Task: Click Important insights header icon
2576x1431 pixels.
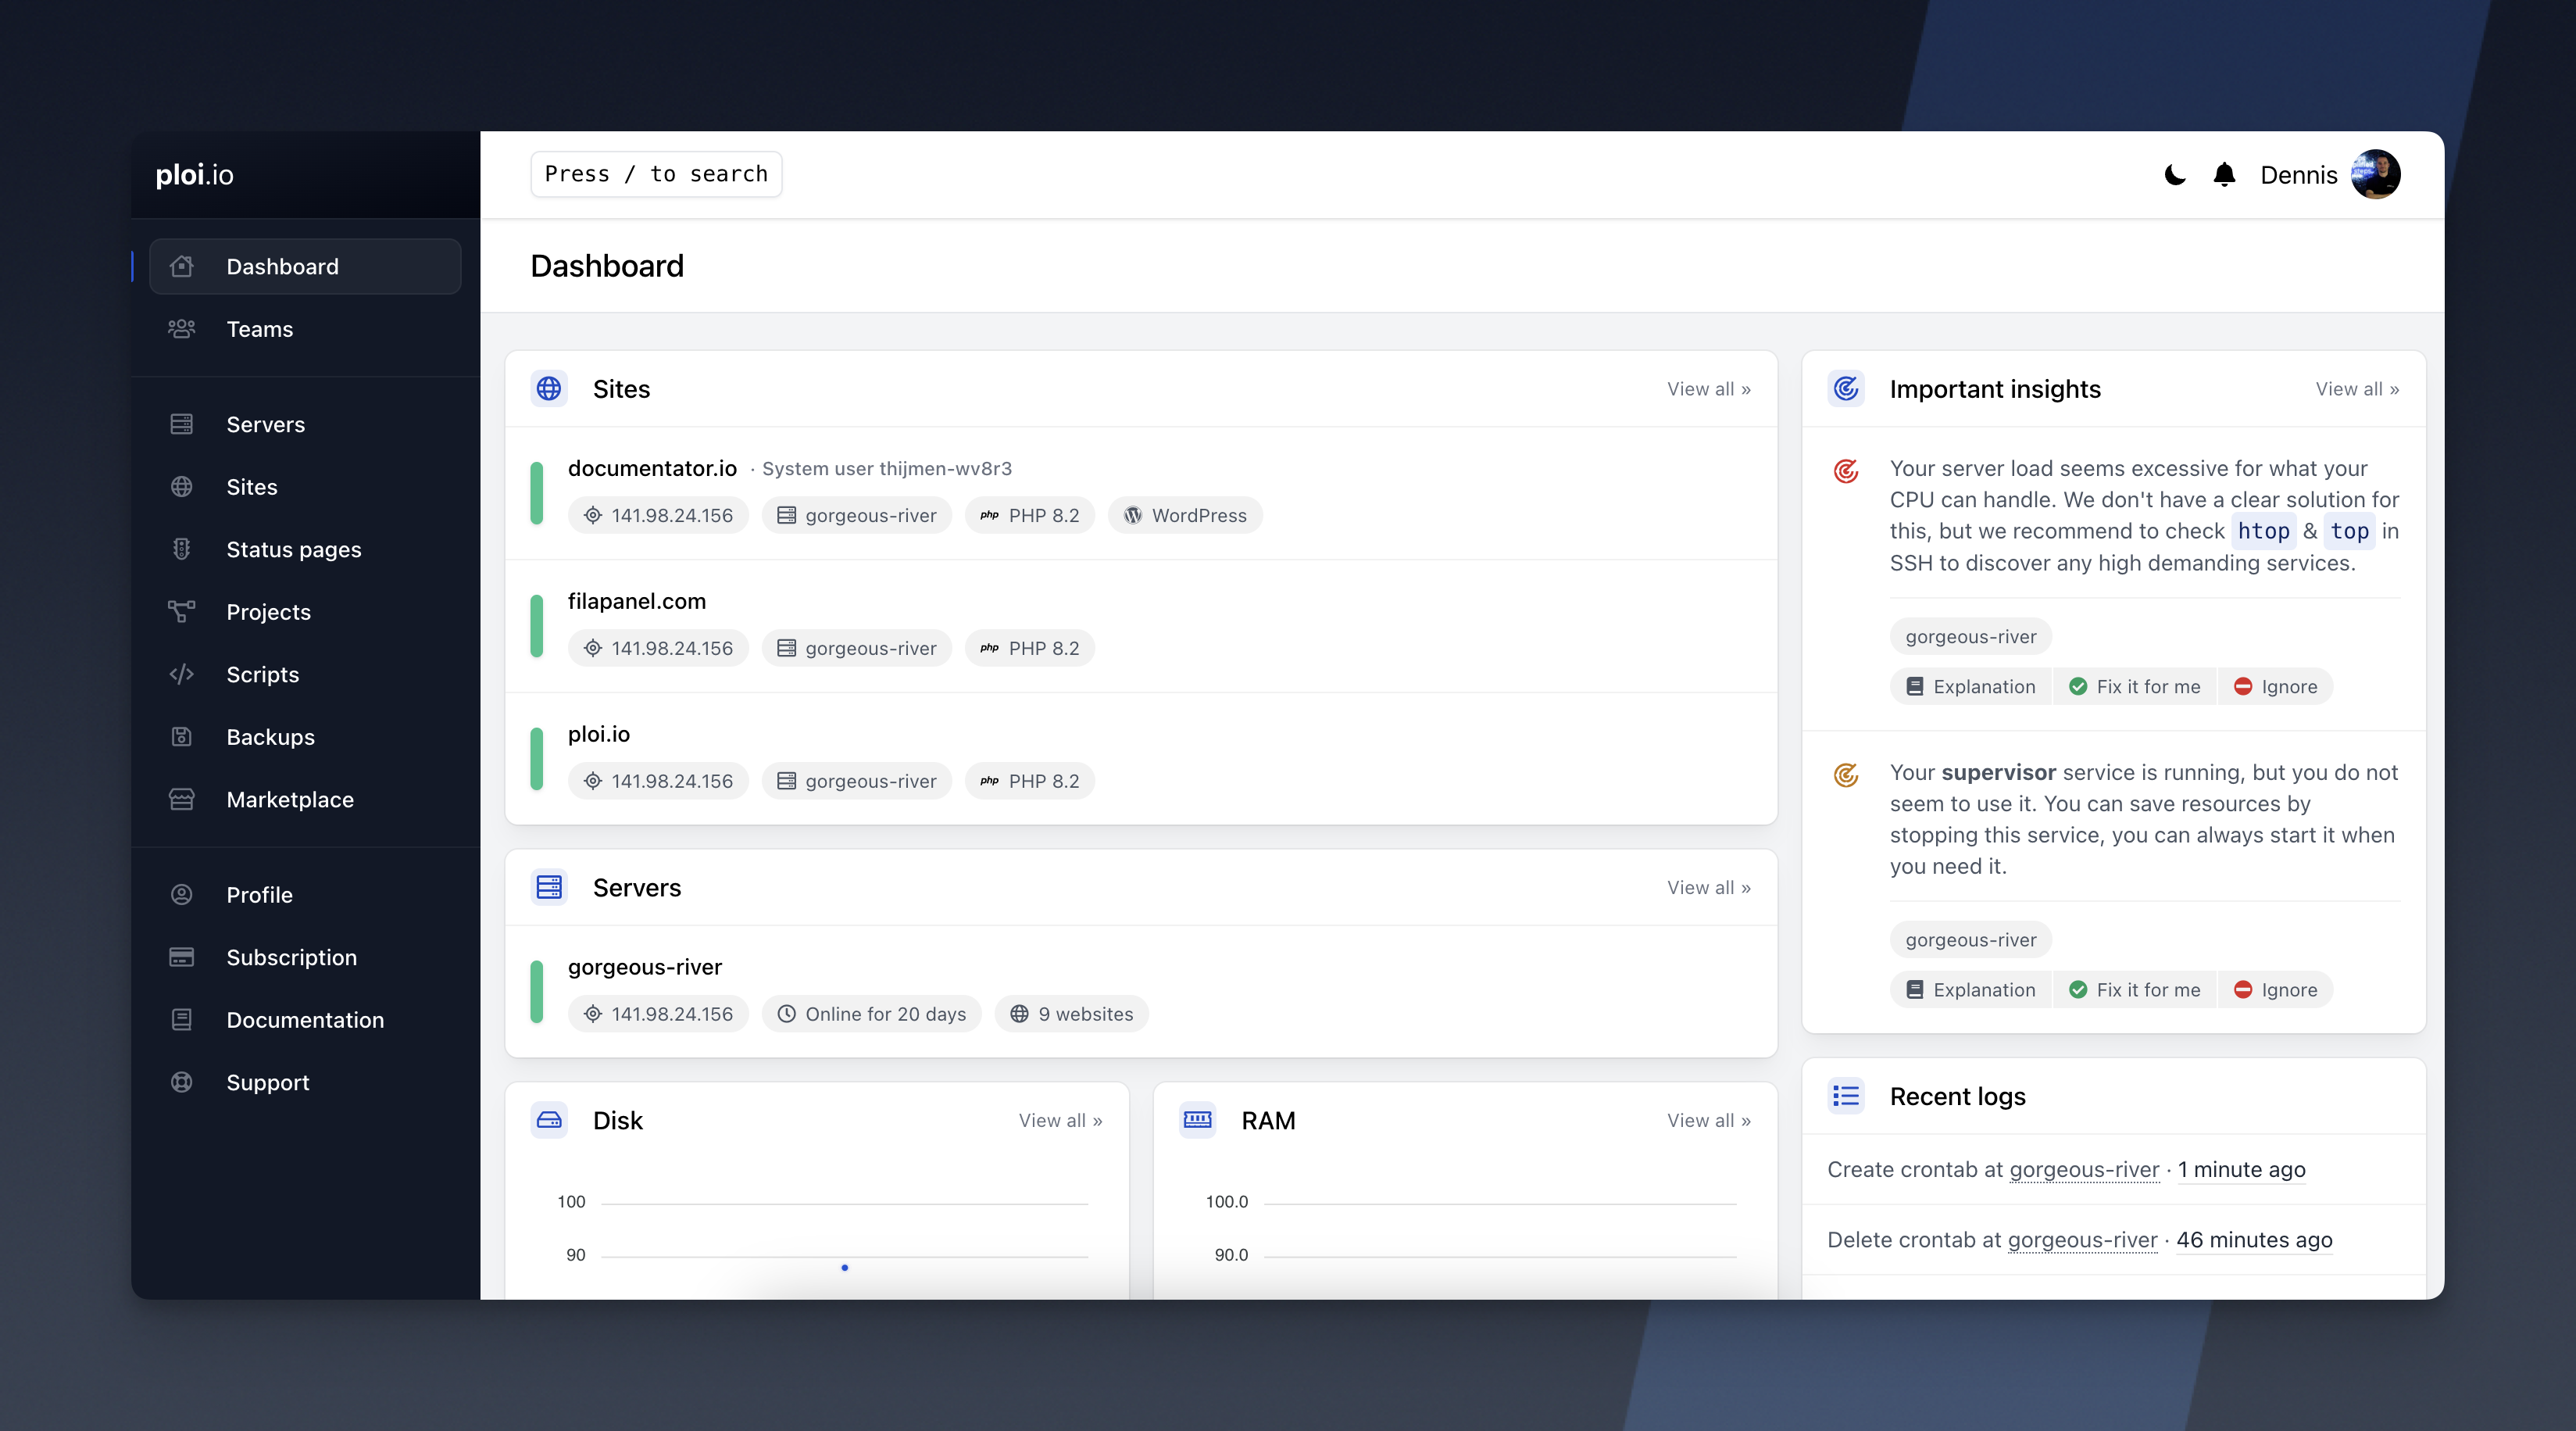Action: tap(1846, 388)
